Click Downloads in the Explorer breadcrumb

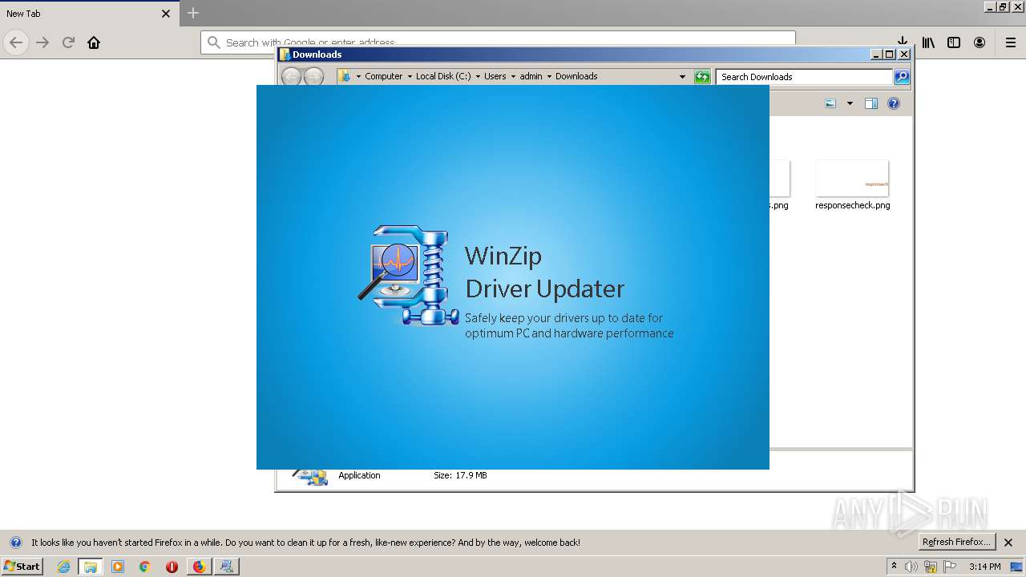[576, 76]
